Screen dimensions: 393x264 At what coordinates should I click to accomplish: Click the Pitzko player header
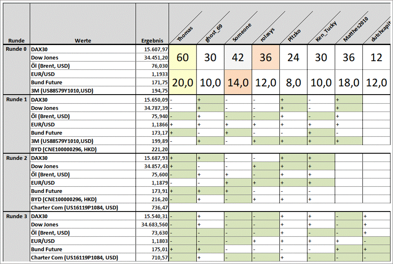(x=294, y=35)
